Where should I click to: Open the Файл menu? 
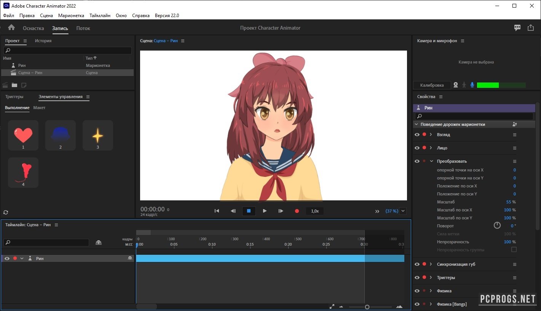point(8,16)
